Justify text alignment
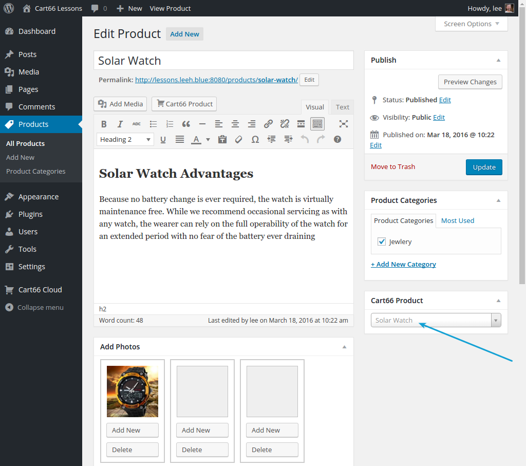The height and width of the screenshot is (466, 526). (x=179, y=140)
